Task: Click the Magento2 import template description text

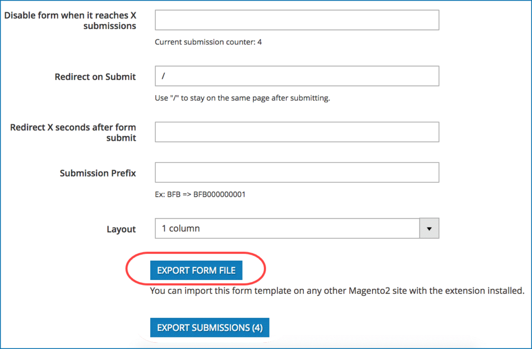Action: [x=337, y=291]
